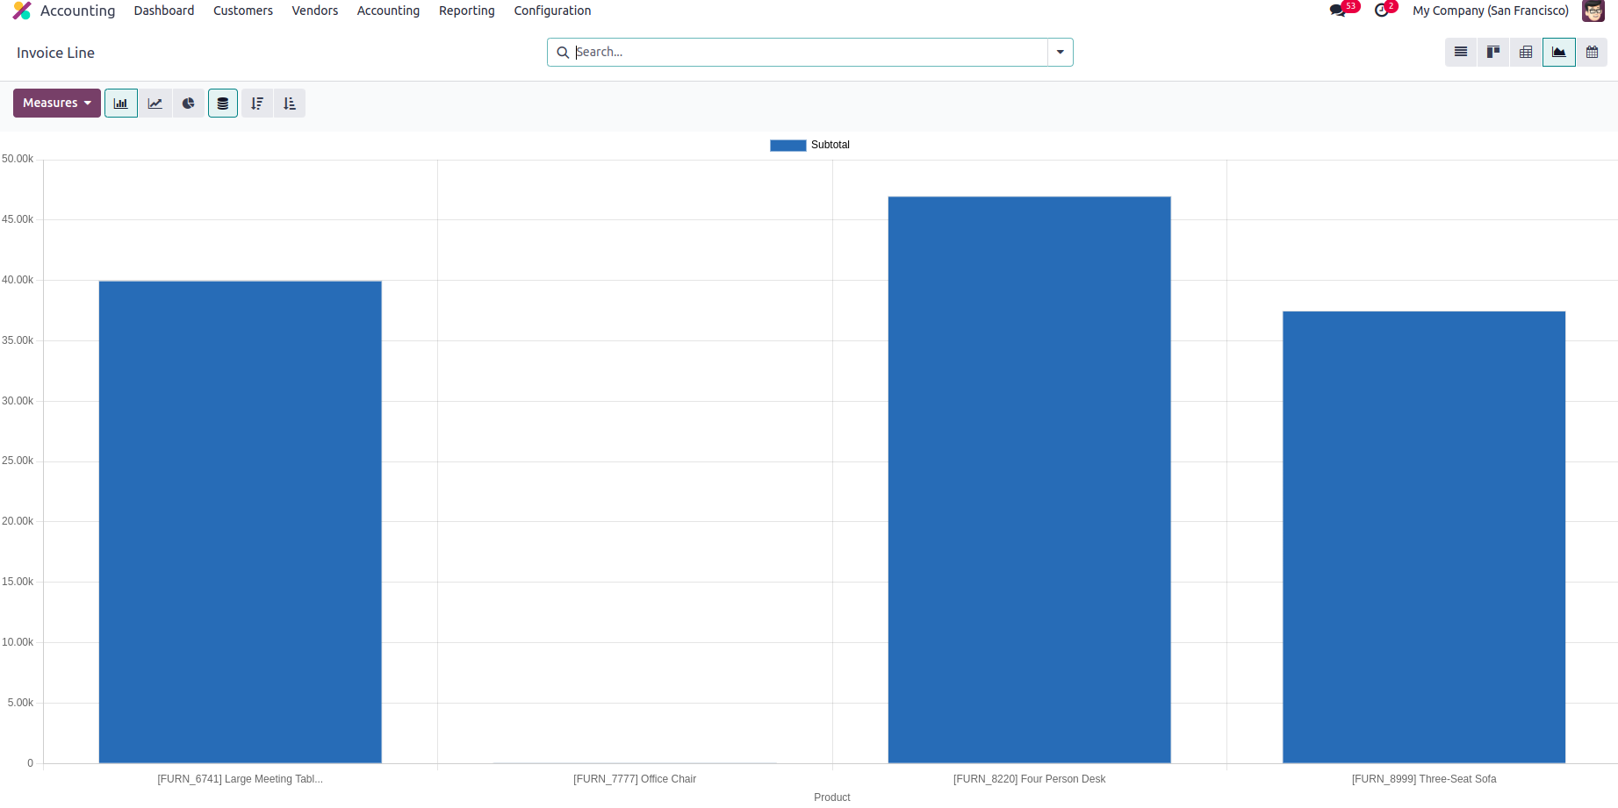
Task: Sort chart in ascending order
Action: coord(290,104)
